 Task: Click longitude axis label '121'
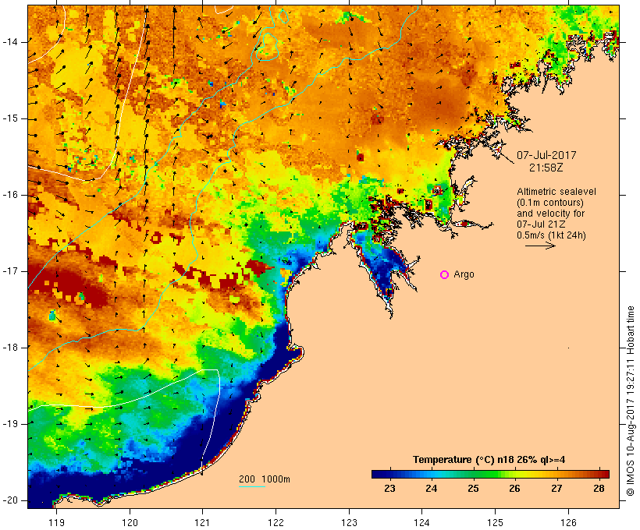(x=202, y=522)
